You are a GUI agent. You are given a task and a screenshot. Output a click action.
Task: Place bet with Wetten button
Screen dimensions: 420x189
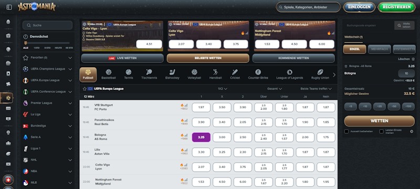click(x=379, y=121)
